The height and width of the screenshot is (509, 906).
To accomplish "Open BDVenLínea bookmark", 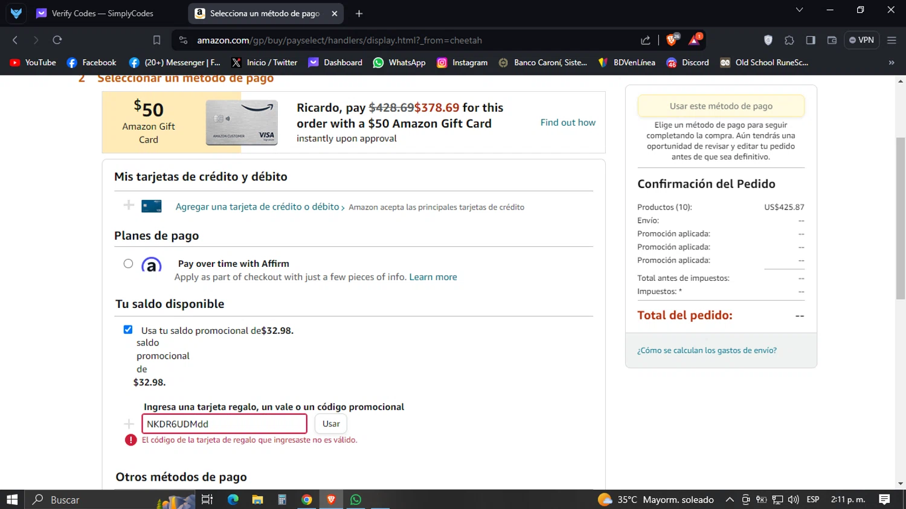I will click(x=626, y=62).
